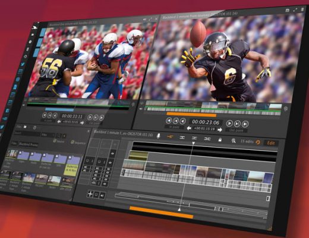
Task: Click the microphone voiceover icon above the timeline
Action: pyautogui.click(x=158, y=136)
